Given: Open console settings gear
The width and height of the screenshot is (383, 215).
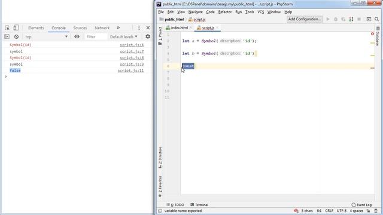Looking at the screenshot, I should pyautogui.click(x=148, y=37).
